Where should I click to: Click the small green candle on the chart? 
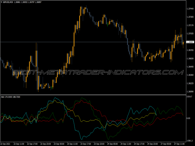click(108, 23)
